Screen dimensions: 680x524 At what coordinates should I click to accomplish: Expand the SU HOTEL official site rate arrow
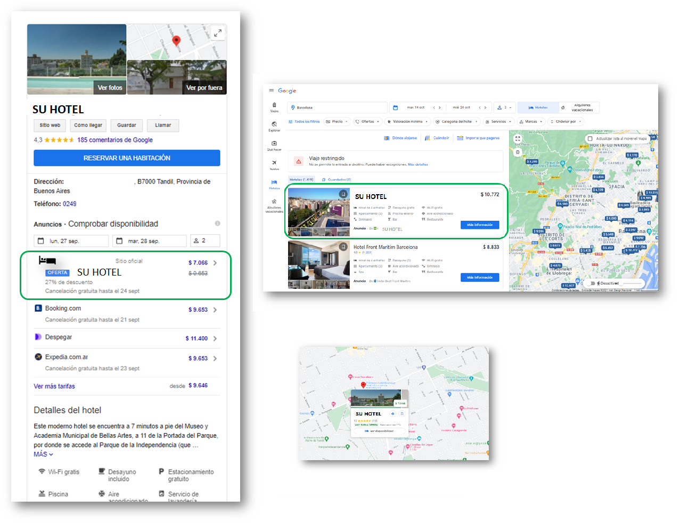pos(215,263)
